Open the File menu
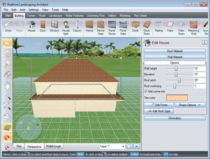Screen dimensions: 210x159 point(6,10)
